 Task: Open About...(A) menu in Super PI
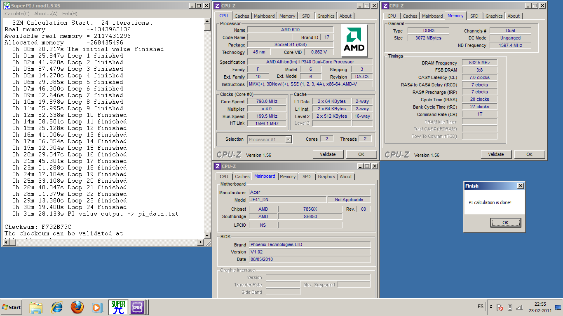pos(46,14)
